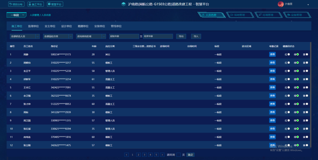Viewport: 318px width, 160px height.
Task: Focus the 结束年龄 input field
Action: tap(158, 37)
